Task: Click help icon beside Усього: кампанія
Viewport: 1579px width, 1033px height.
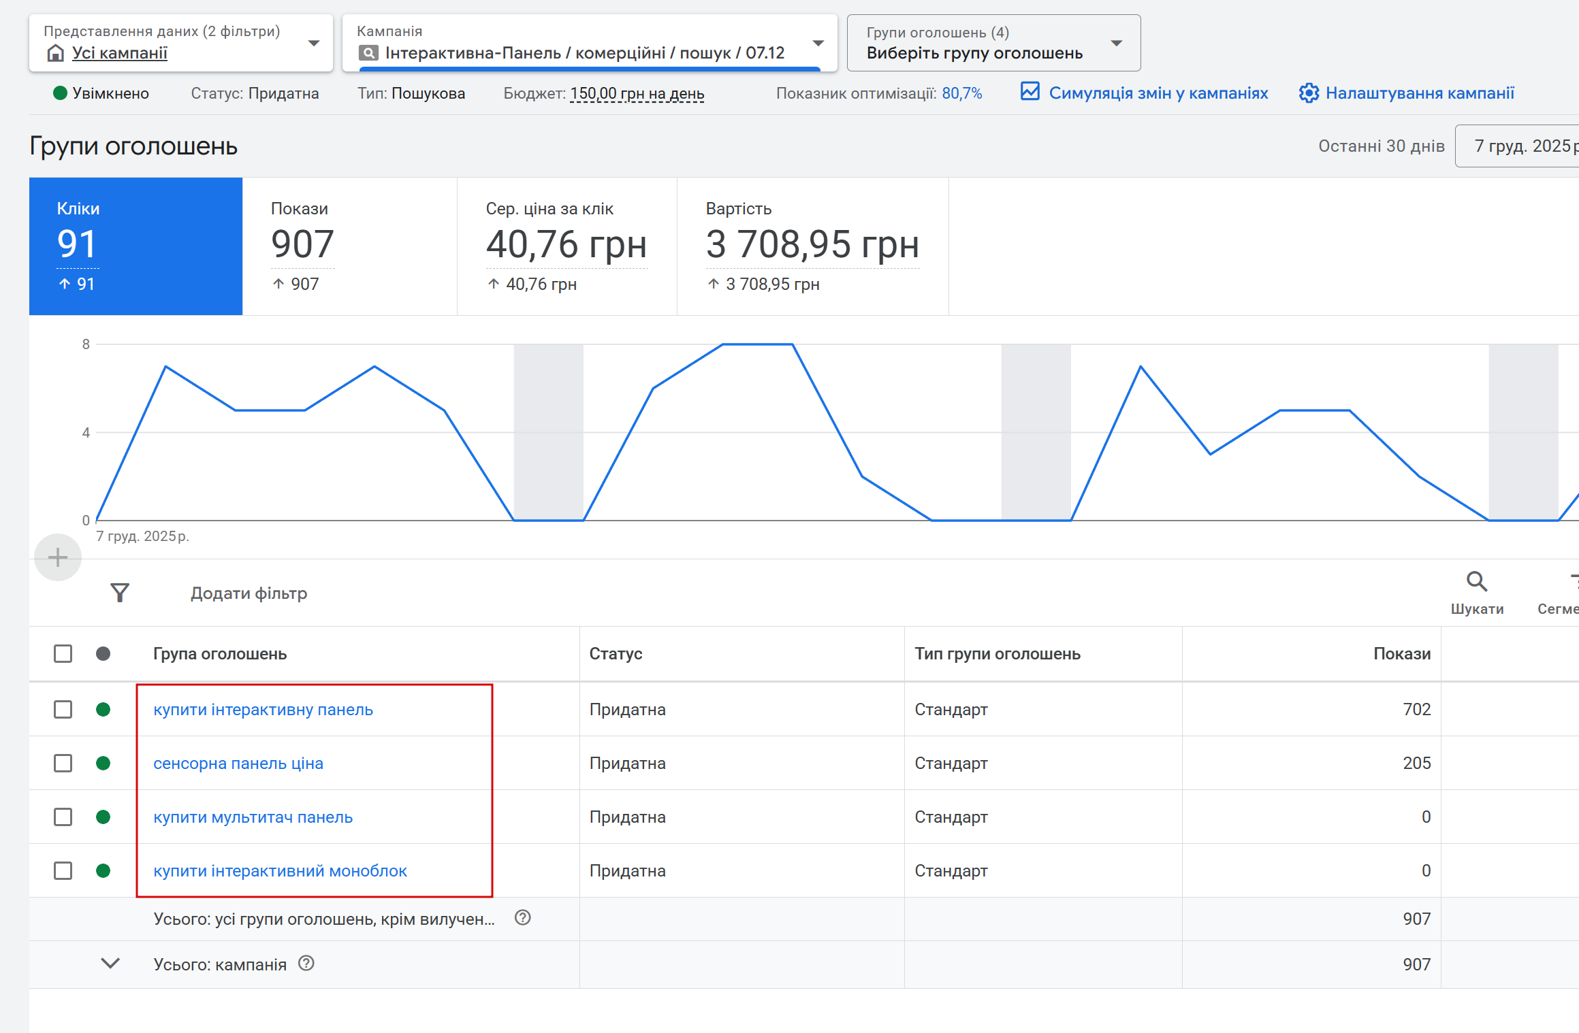Action: (x=306, y=963)
